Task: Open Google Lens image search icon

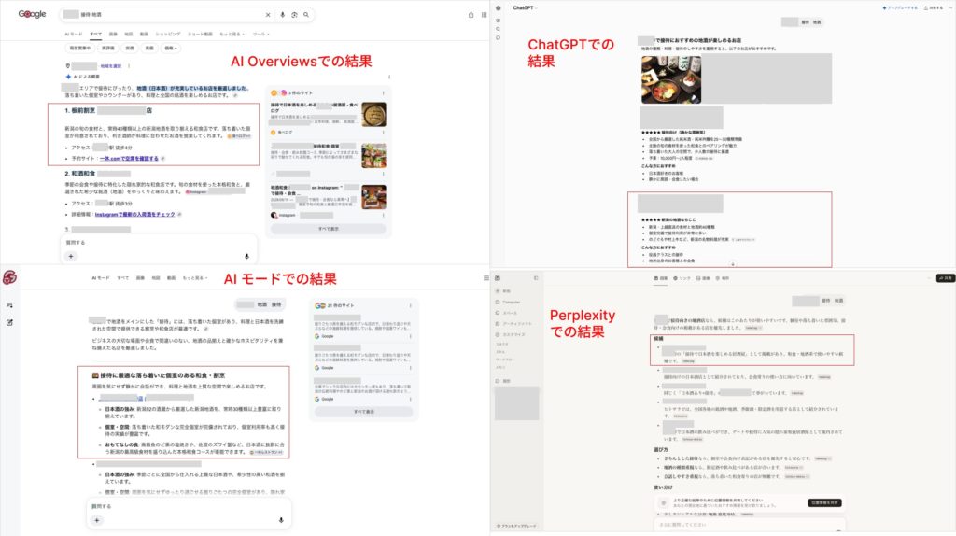Action: [x=294, y=15]
